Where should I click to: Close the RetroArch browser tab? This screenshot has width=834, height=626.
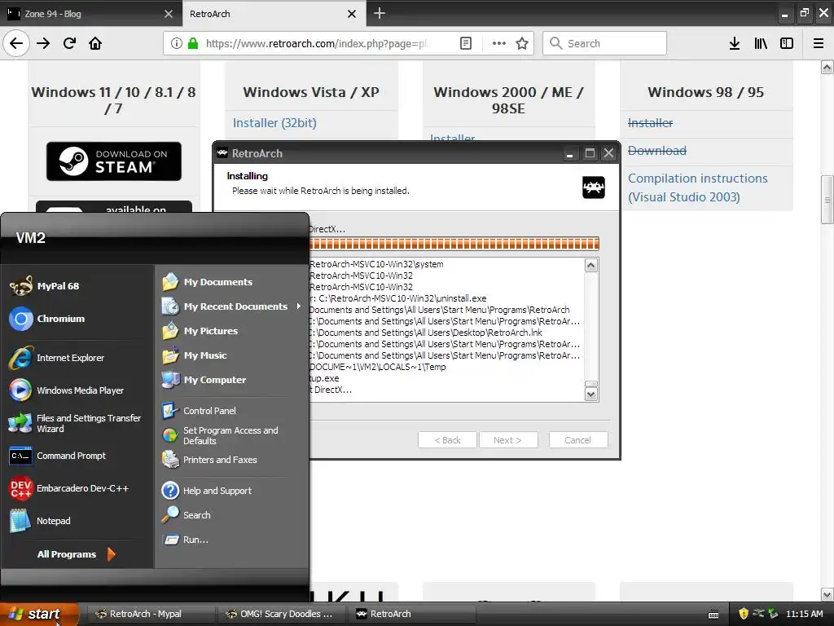[352, 14]
